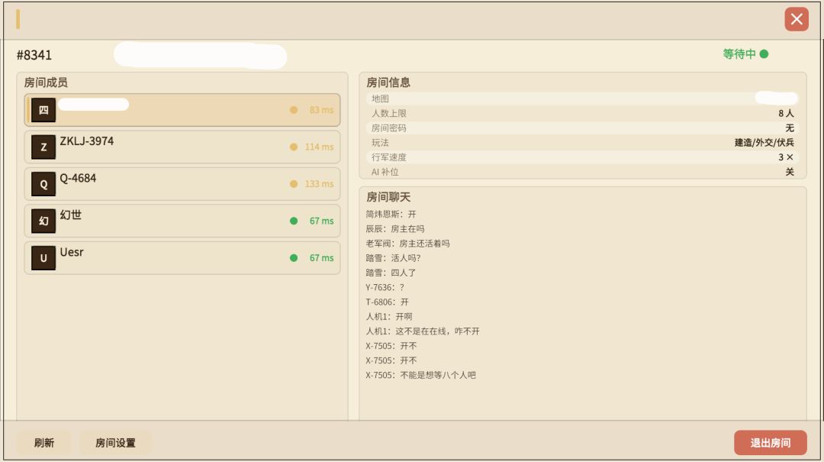Click chat message 踏雪：四人了
Viewport: 824px width, 462px height.
391,273
